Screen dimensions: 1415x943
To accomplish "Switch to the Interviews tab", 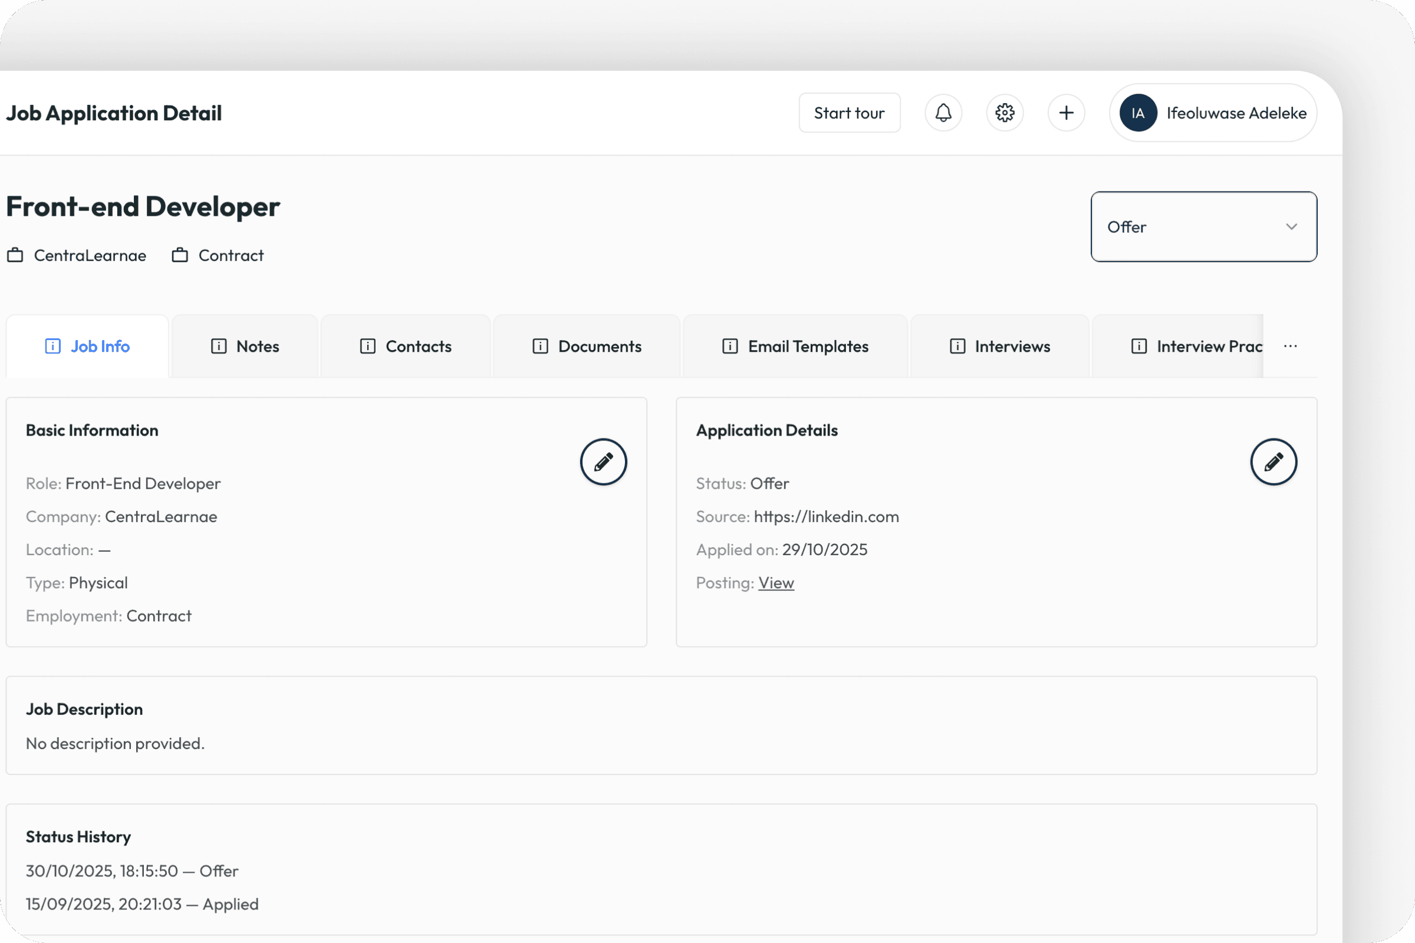I will point(1000,347).
